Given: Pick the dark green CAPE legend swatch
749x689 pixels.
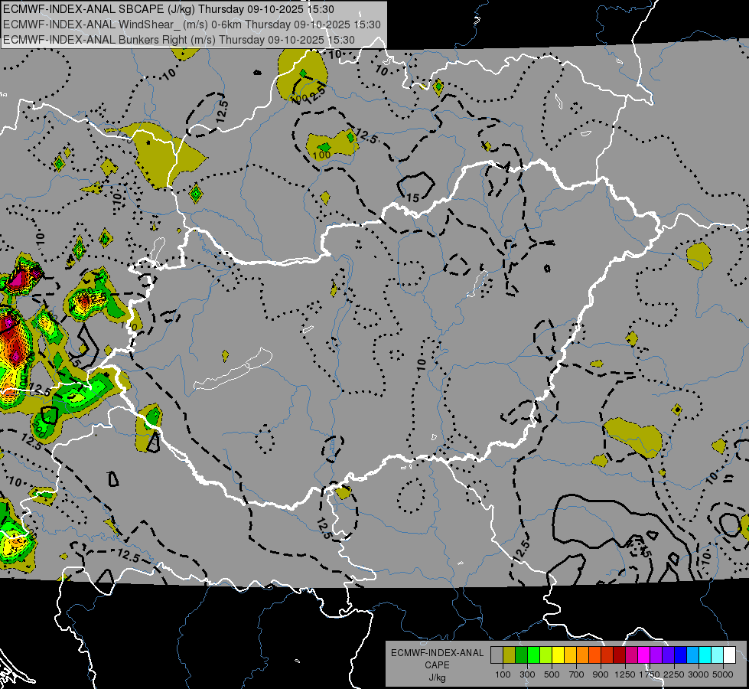Looking at the screenshot, I should [521, 655].
